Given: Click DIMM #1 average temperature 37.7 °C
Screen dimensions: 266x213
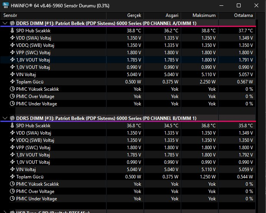Looking at the screenshot, I should 246,31.
